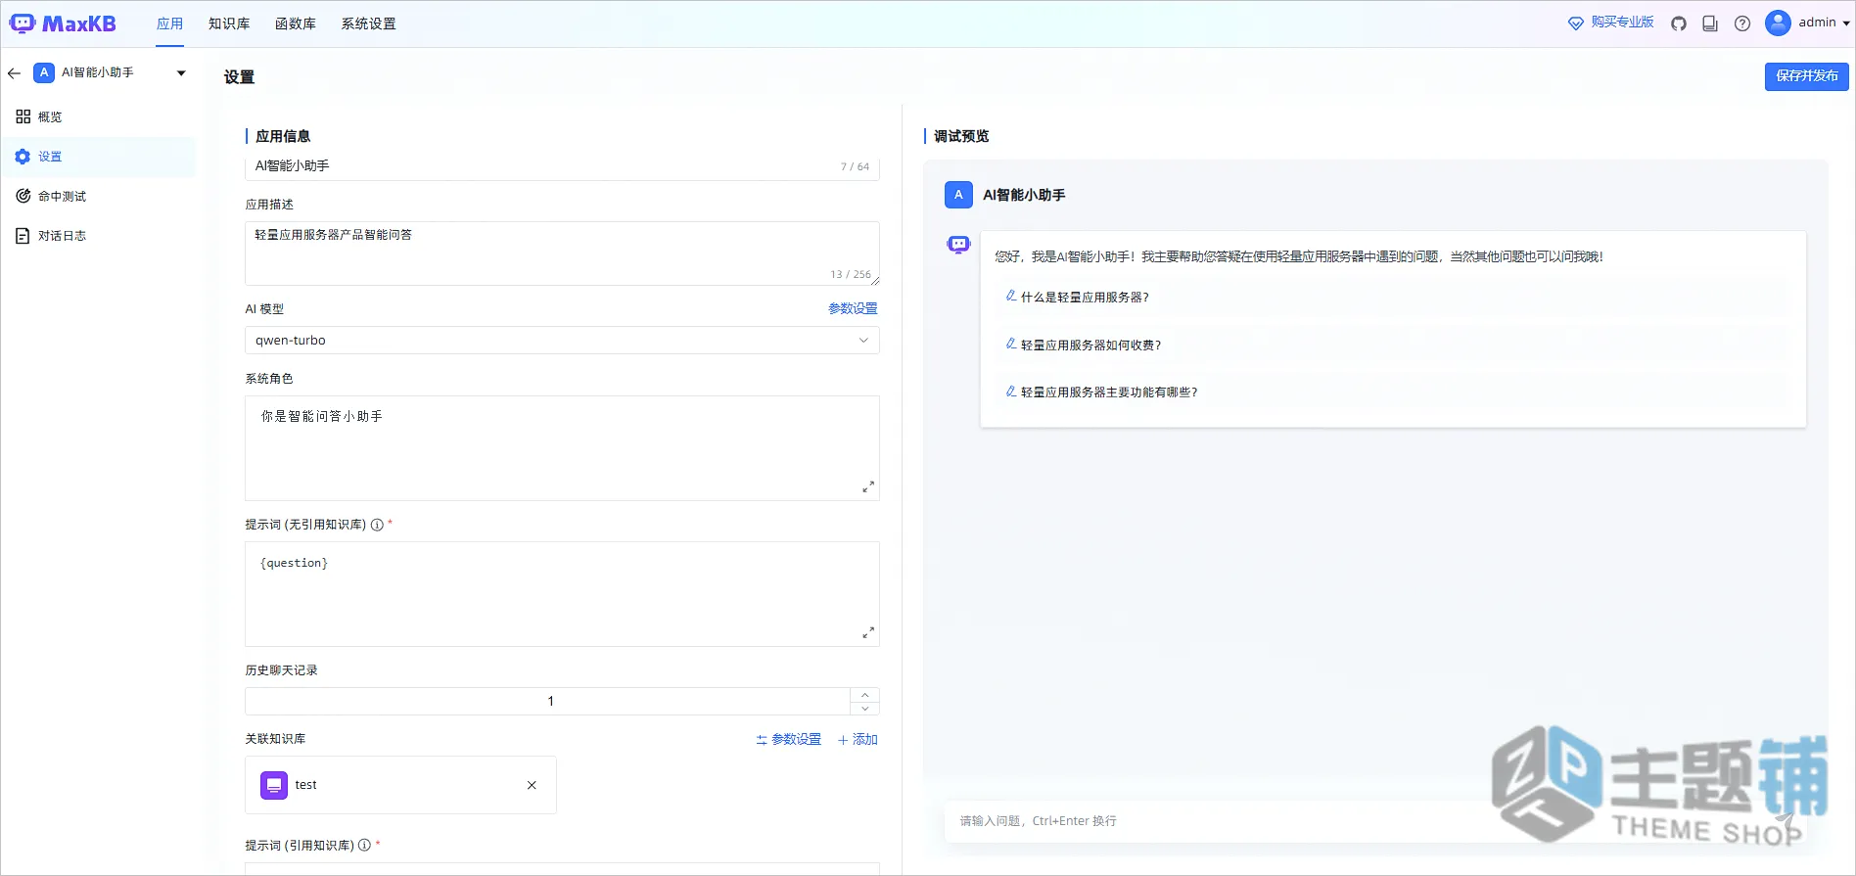Open 关联知识库 参数设置 link

click(x=789, y=740)
